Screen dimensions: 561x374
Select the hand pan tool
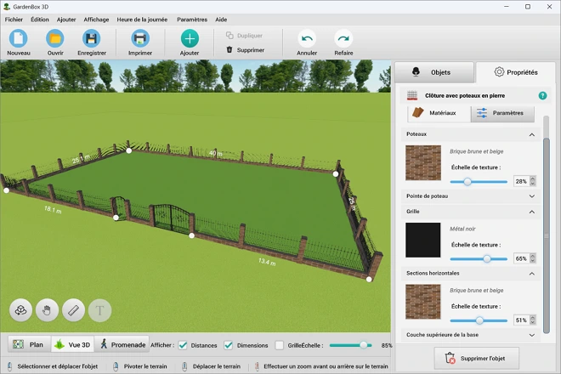(x=47, y=310)
